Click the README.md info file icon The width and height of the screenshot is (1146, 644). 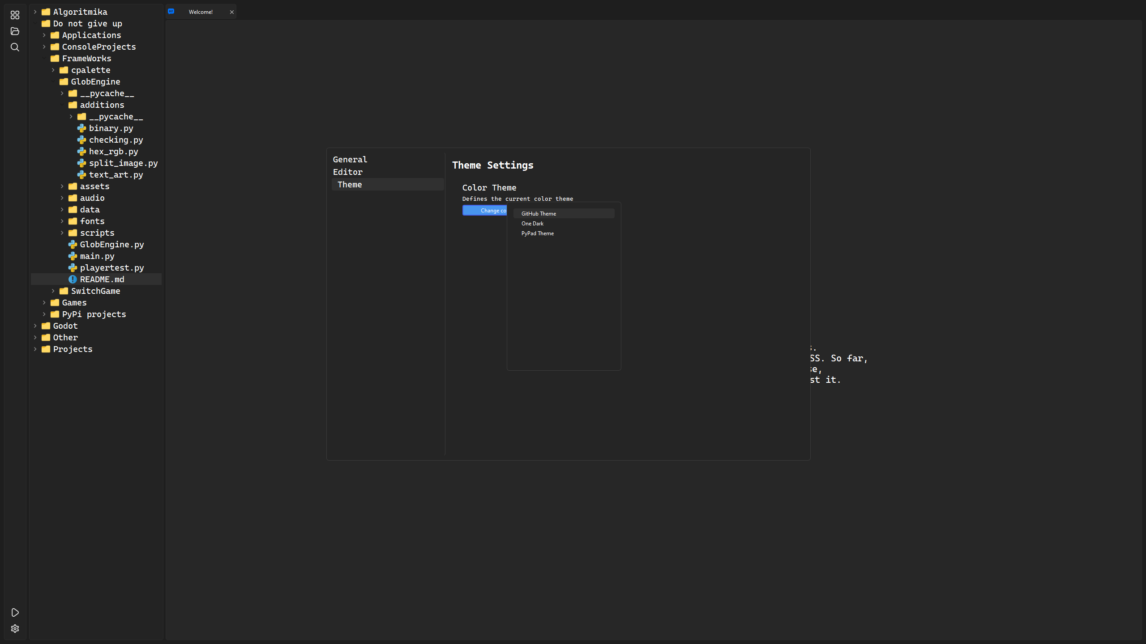tap(73, 280)
